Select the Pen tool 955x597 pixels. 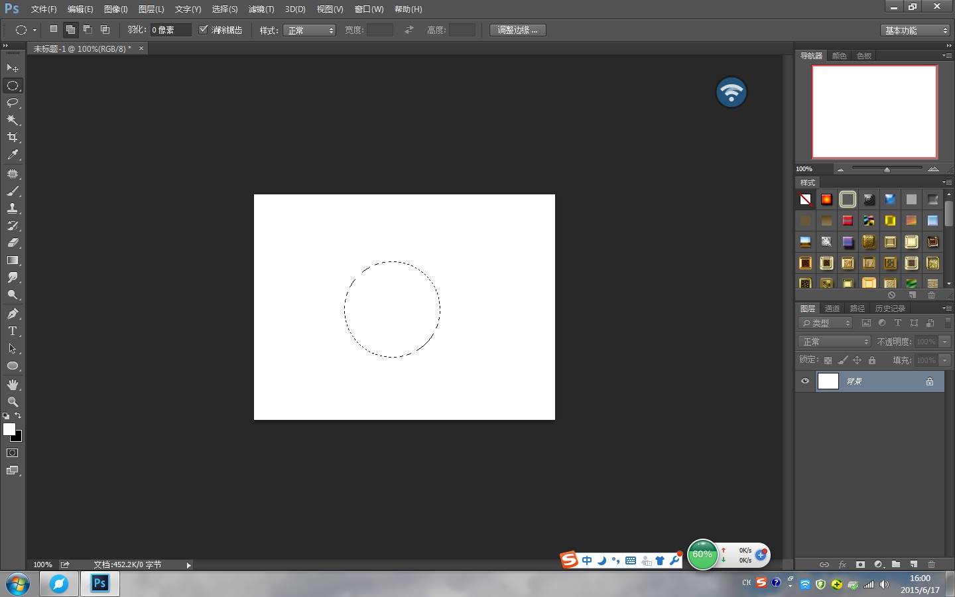point(13,313)
